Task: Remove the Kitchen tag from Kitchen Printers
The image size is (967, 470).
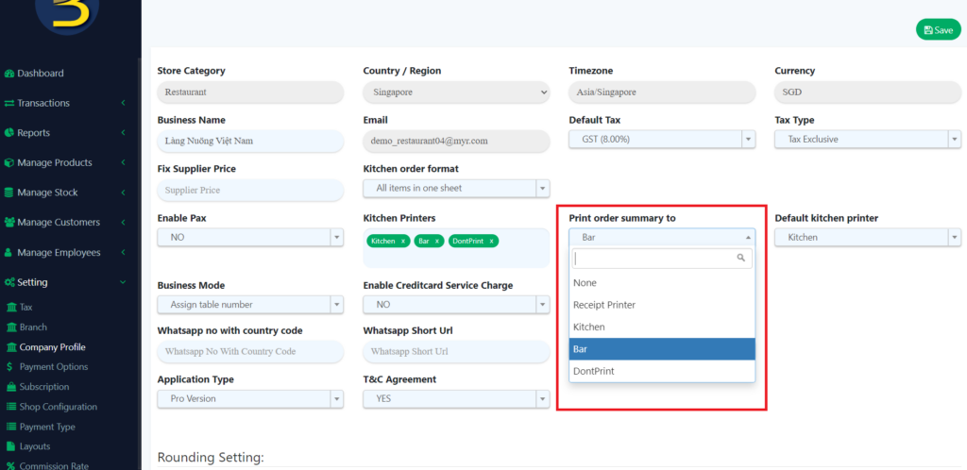Action: coord(403,242)
